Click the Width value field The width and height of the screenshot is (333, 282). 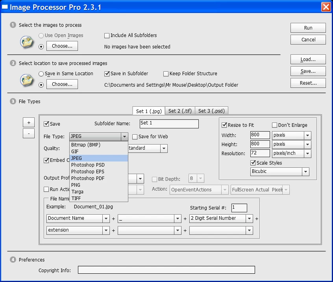tap(260, 135)
